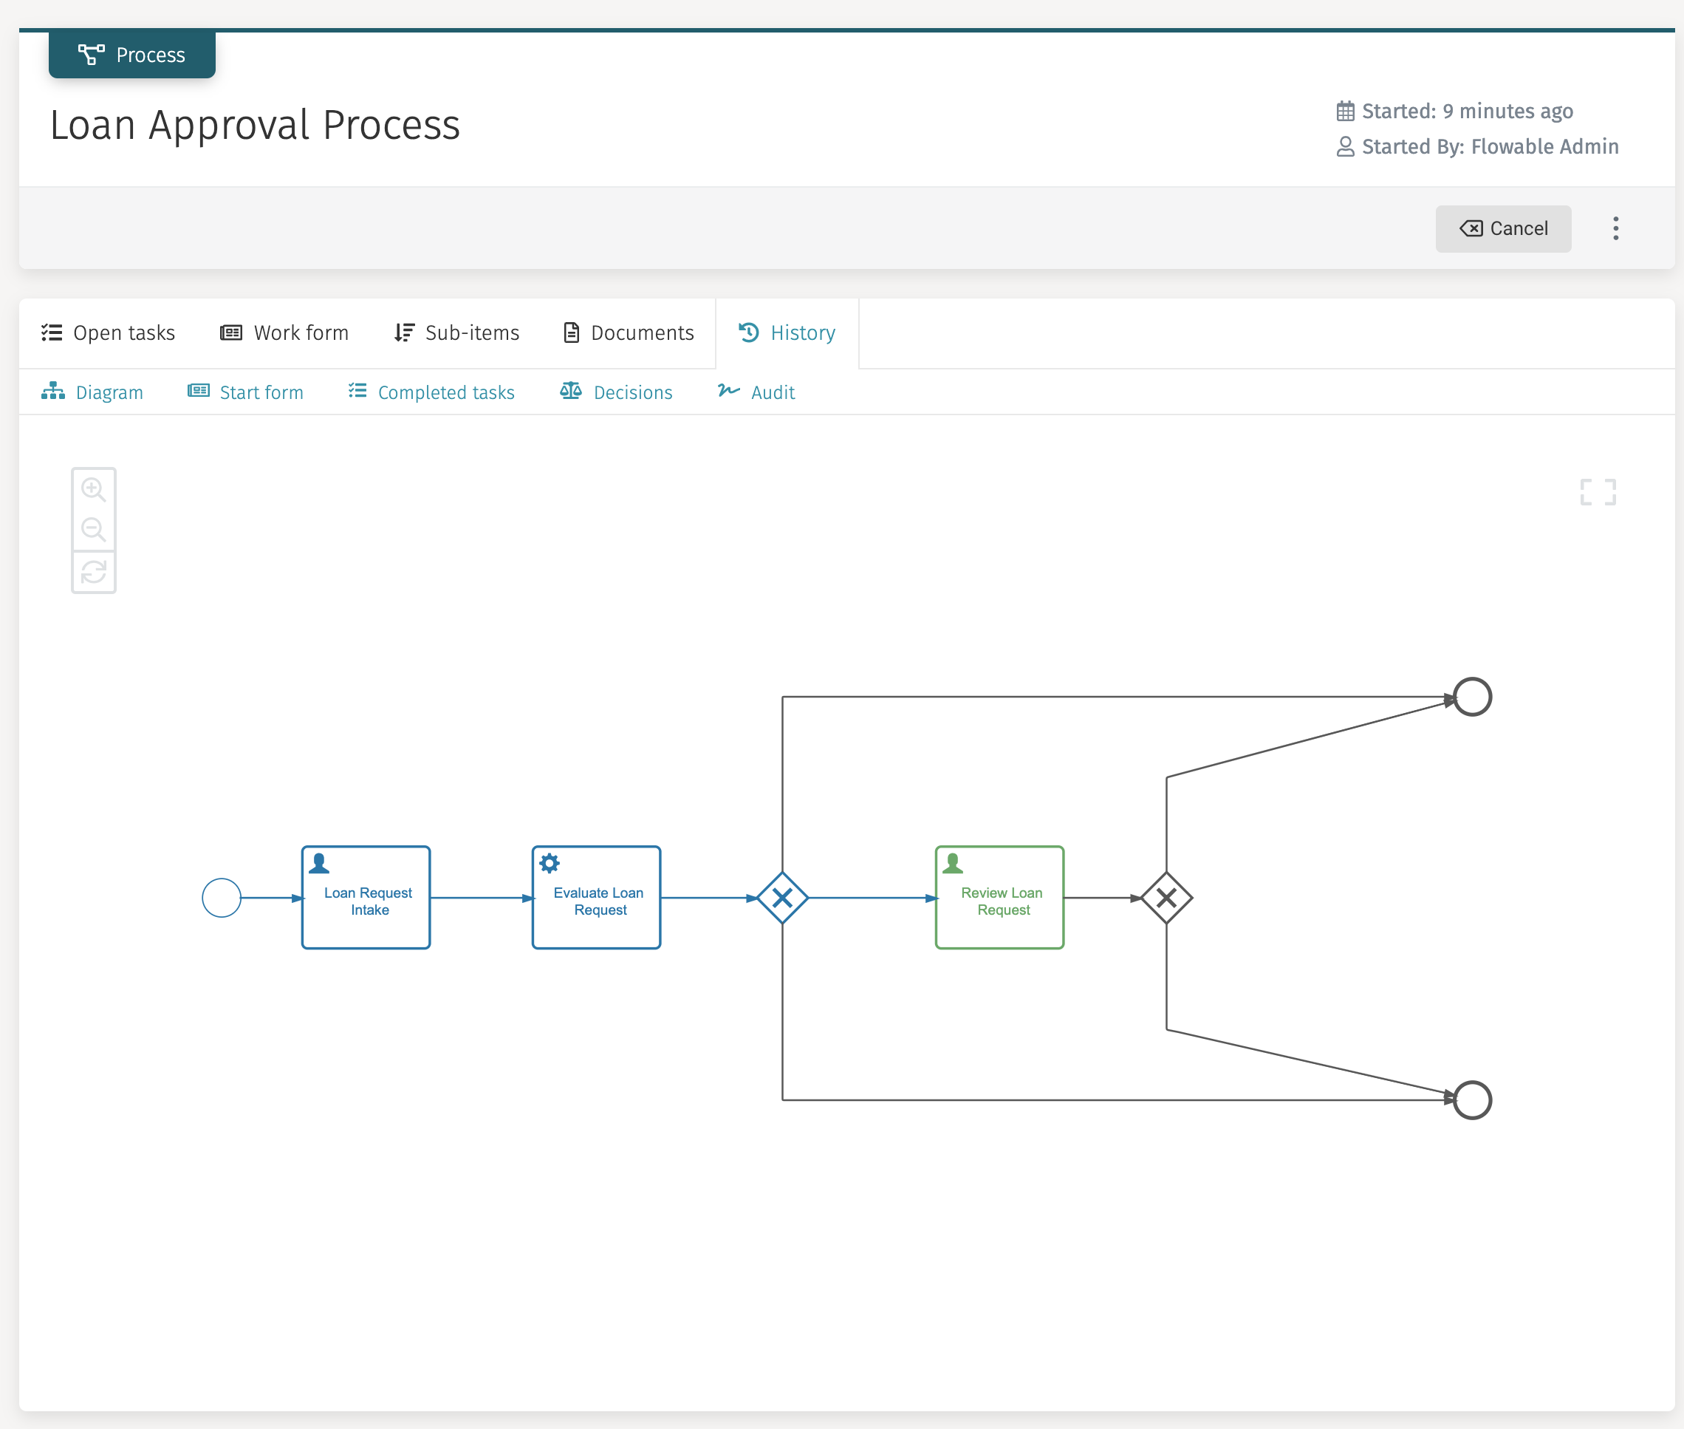1684x1429 pixels.
Task: Open the Sub-items tab
Action: tap(471, 332)
